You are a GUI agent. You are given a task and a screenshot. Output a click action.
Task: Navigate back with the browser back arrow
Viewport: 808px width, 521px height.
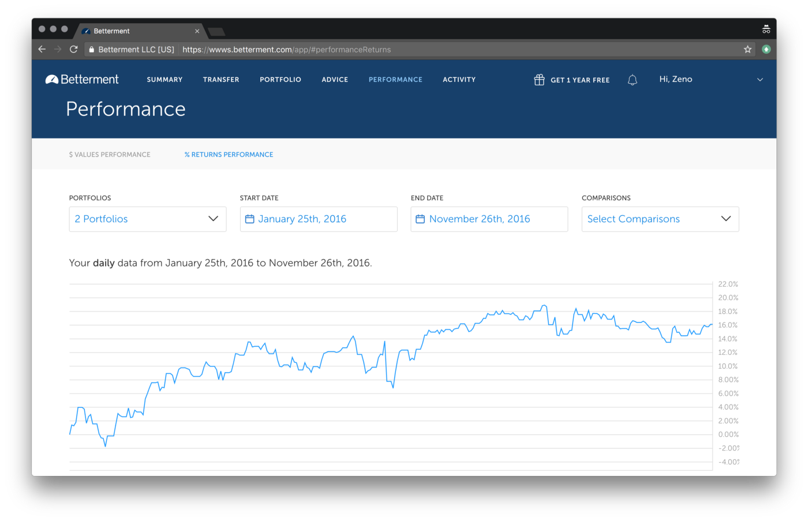tap(42, 49)
